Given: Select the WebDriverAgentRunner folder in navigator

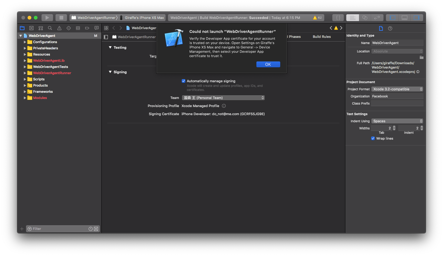Looking at the screenshot, I should (x=52, y=73).
